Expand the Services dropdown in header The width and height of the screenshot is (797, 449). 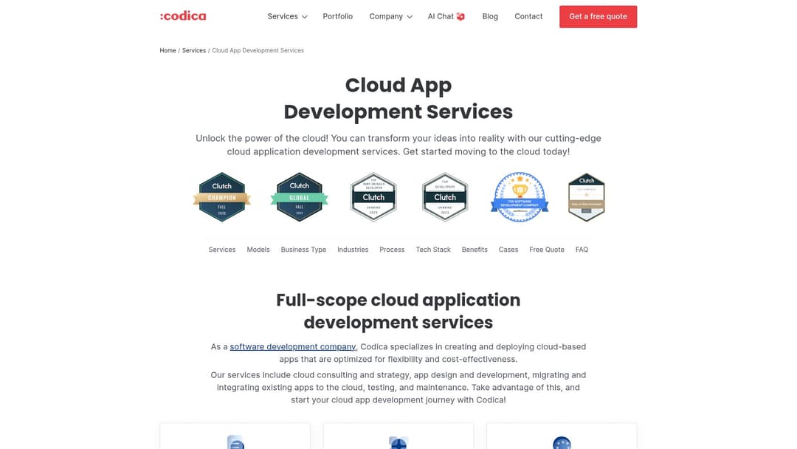[287, 16]
